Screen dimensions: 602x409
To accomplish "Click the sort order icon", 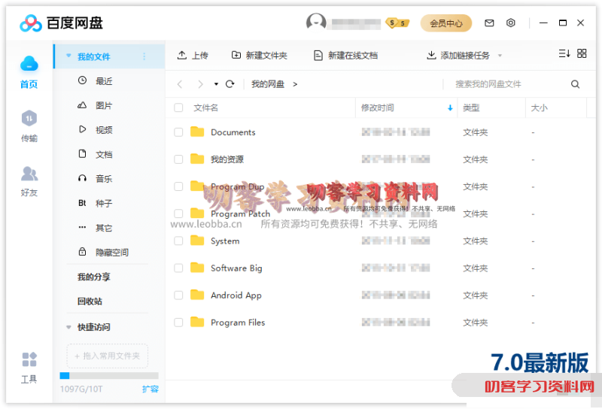I will click(x=564, y=53).
